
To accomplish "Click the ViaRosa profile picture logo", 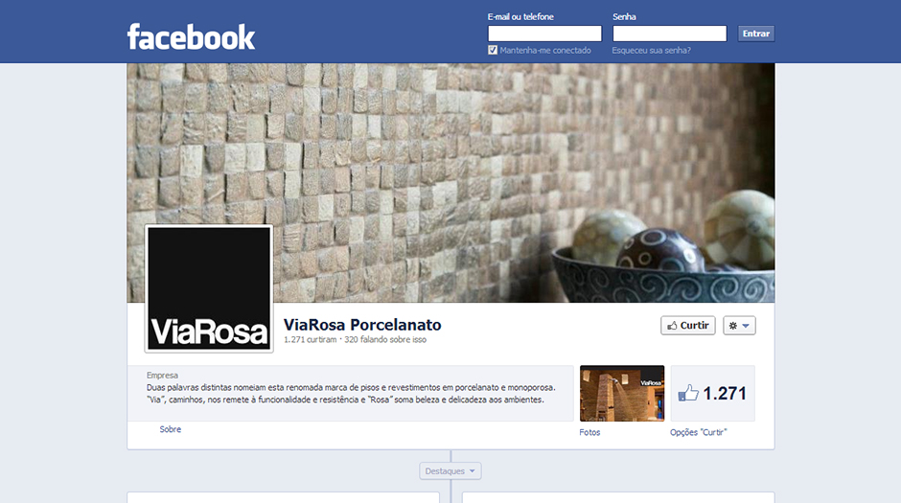I will [x=209, y=288].
